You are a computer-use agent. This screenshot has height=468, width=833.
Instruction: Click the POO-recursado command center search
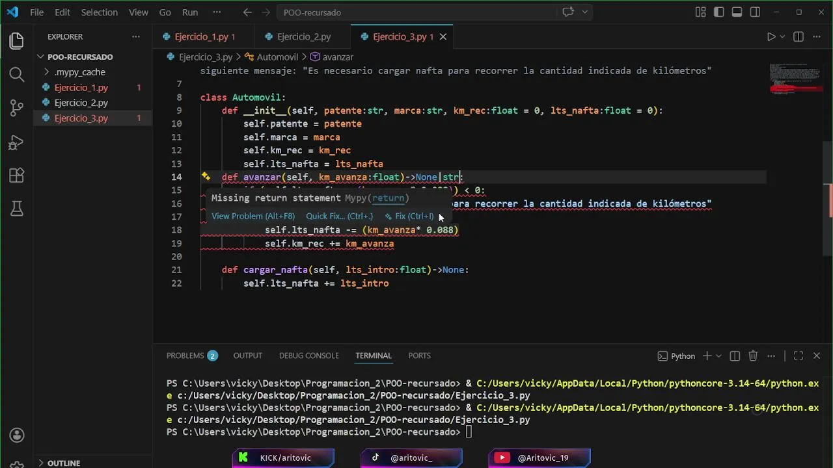(416, 12)
